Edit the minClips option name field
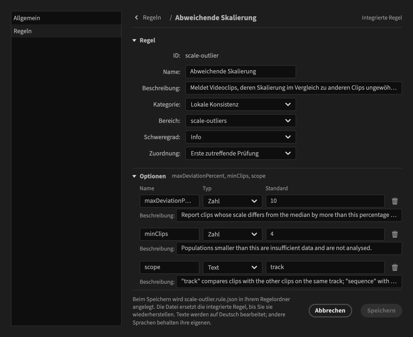The width and height of the screenshot is (413, 337). click(x=169, y=234)
